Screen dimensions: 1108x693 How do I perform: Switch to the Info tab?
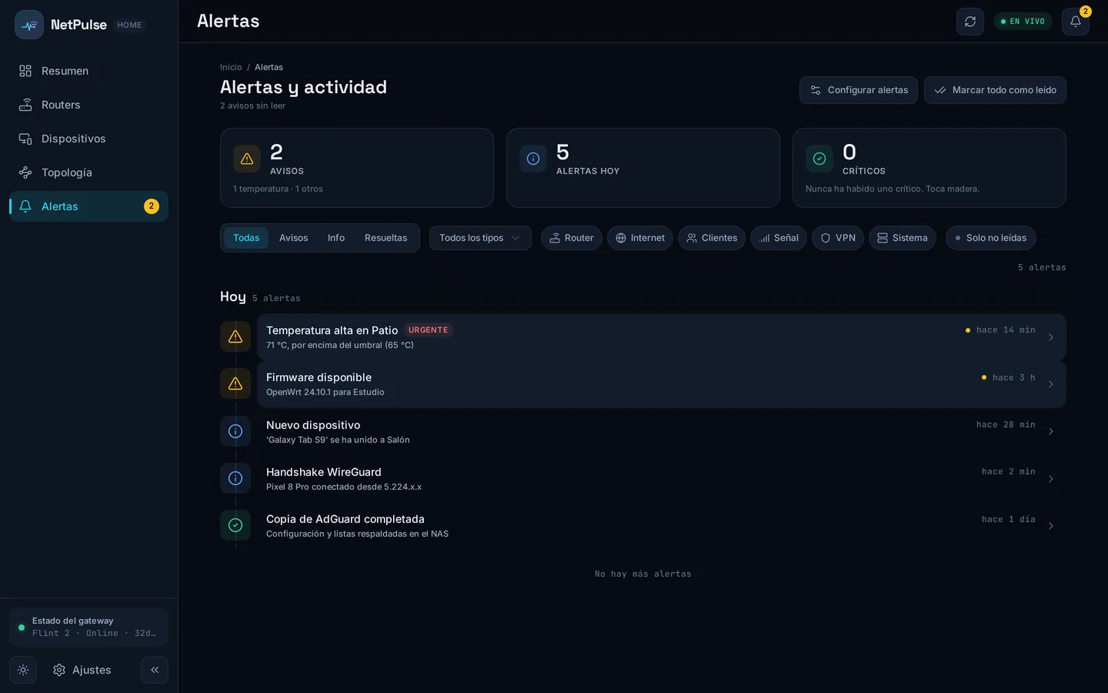coord(336,238)
